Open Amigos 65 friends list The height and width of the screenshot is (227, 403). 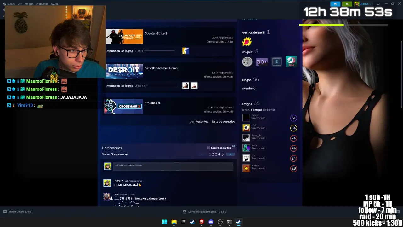point(251,104)
